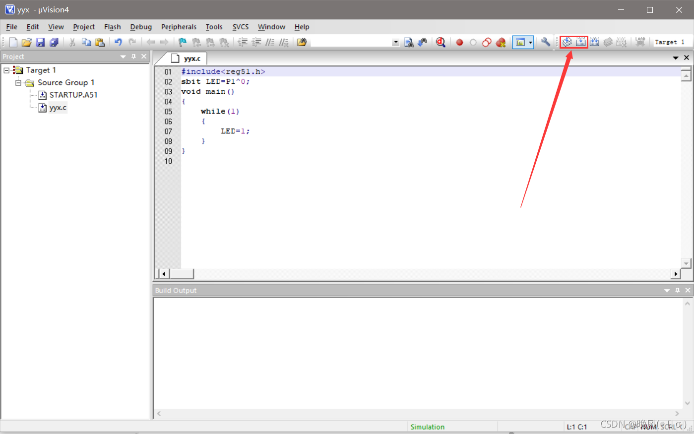Click the editor horizontal scrollbar right arrow
Screen dimensions: 694x434
click(676, 274)
